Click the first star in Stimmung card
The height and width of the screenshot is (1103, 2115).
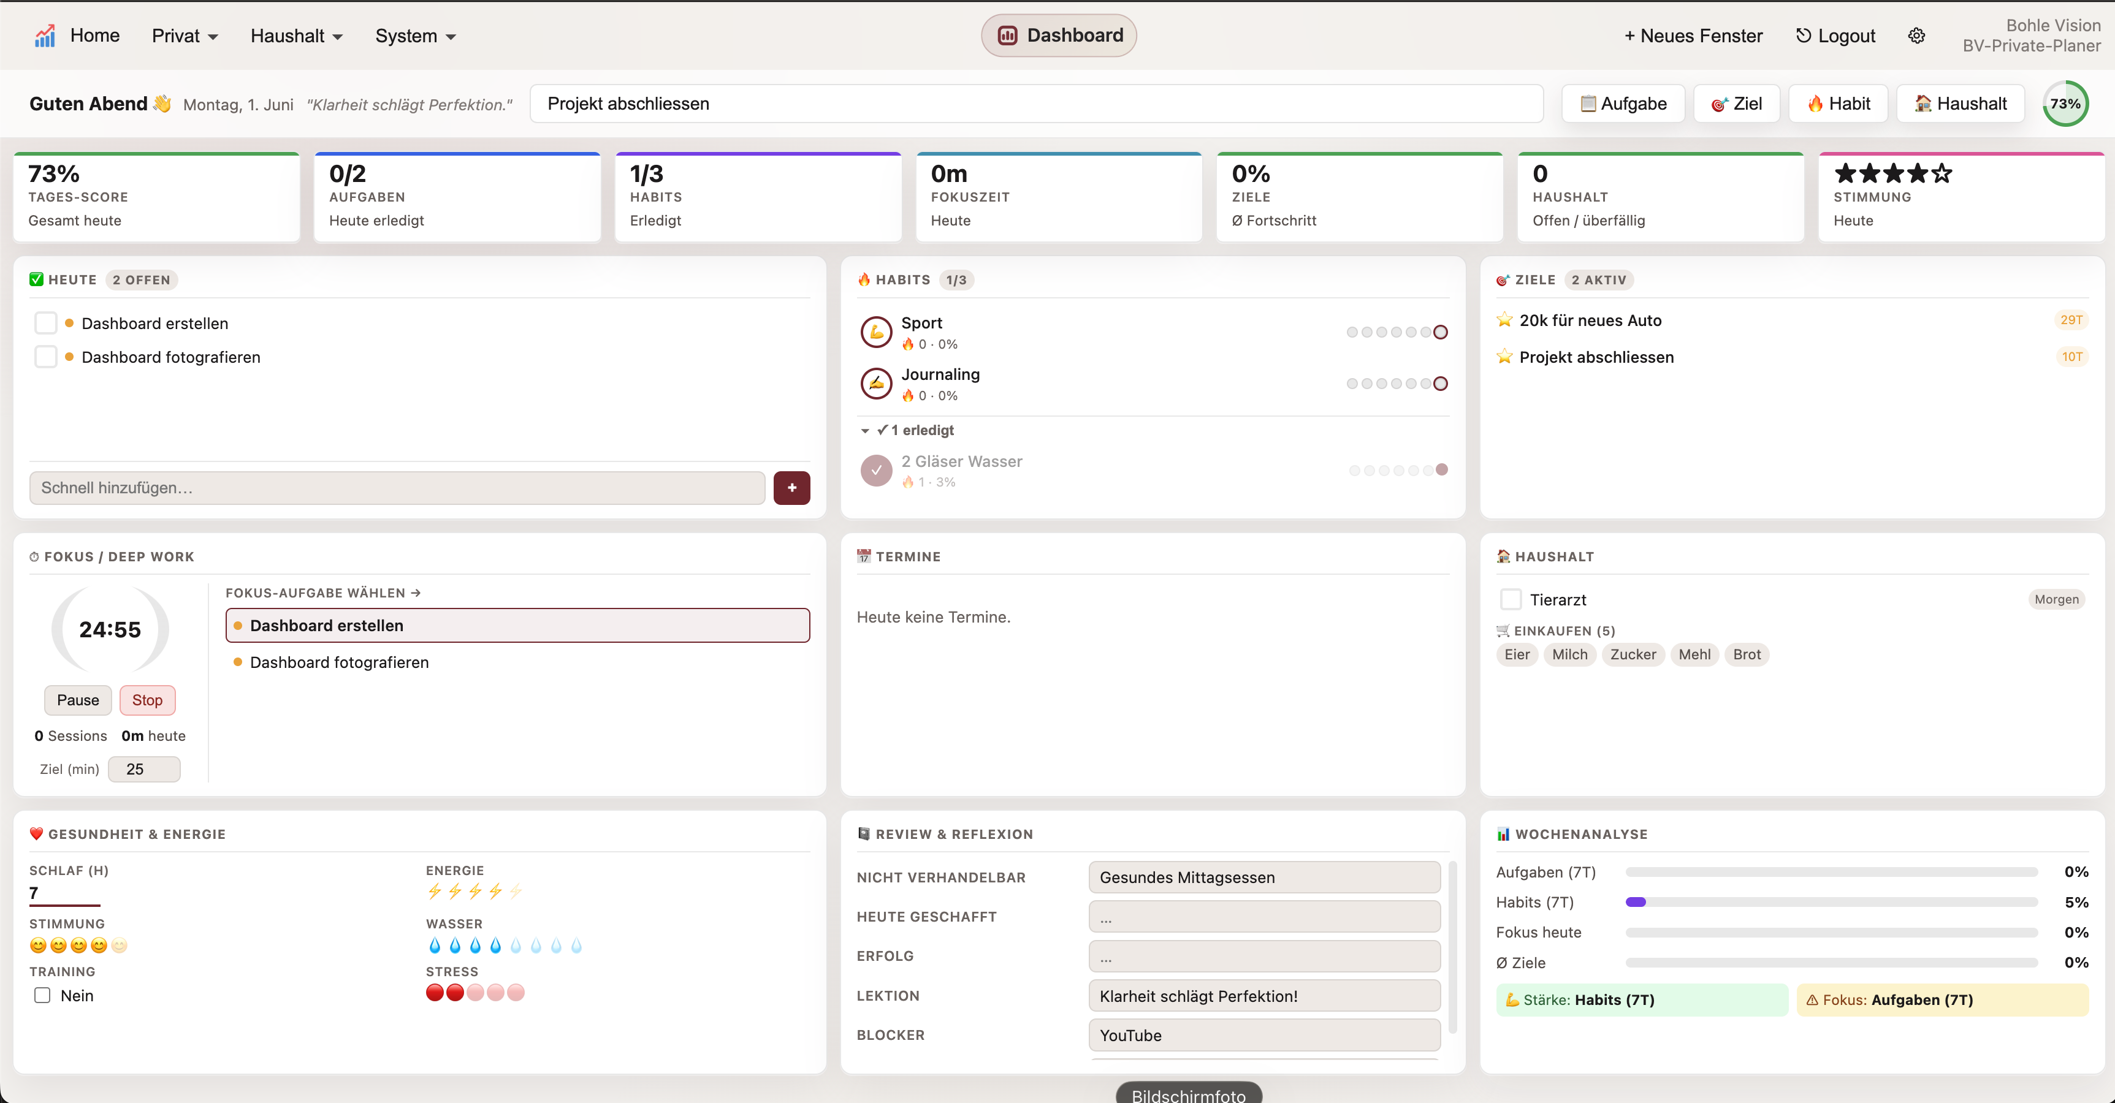pos(1846,173)
